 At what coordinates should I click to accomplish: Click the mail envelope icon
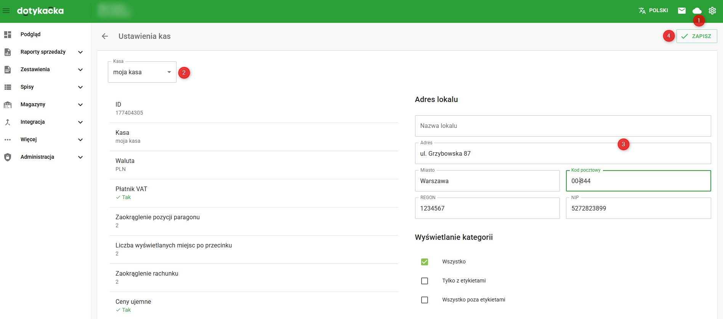click(x=682, y=11)
